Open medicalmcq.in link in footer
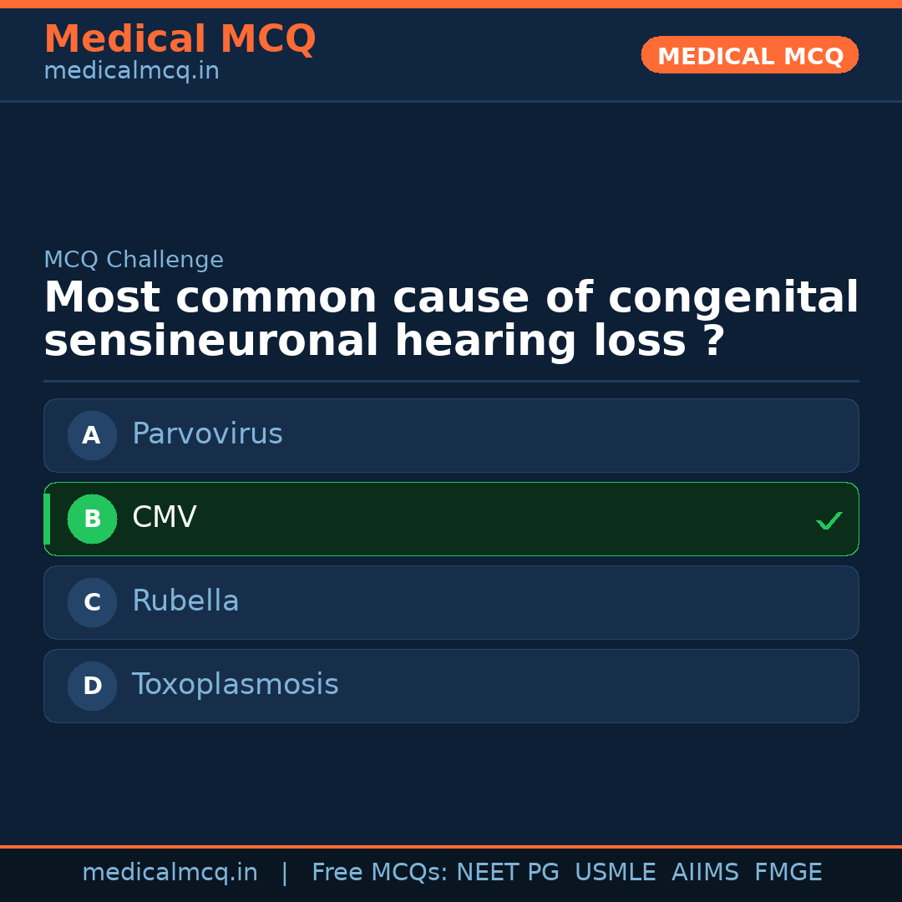Screen dimensions: 902x902 (x=170, y=873)
